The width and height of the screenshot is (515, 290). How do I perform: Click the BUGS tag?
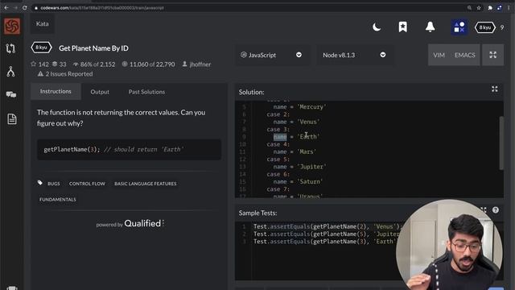tap(54, 184)
